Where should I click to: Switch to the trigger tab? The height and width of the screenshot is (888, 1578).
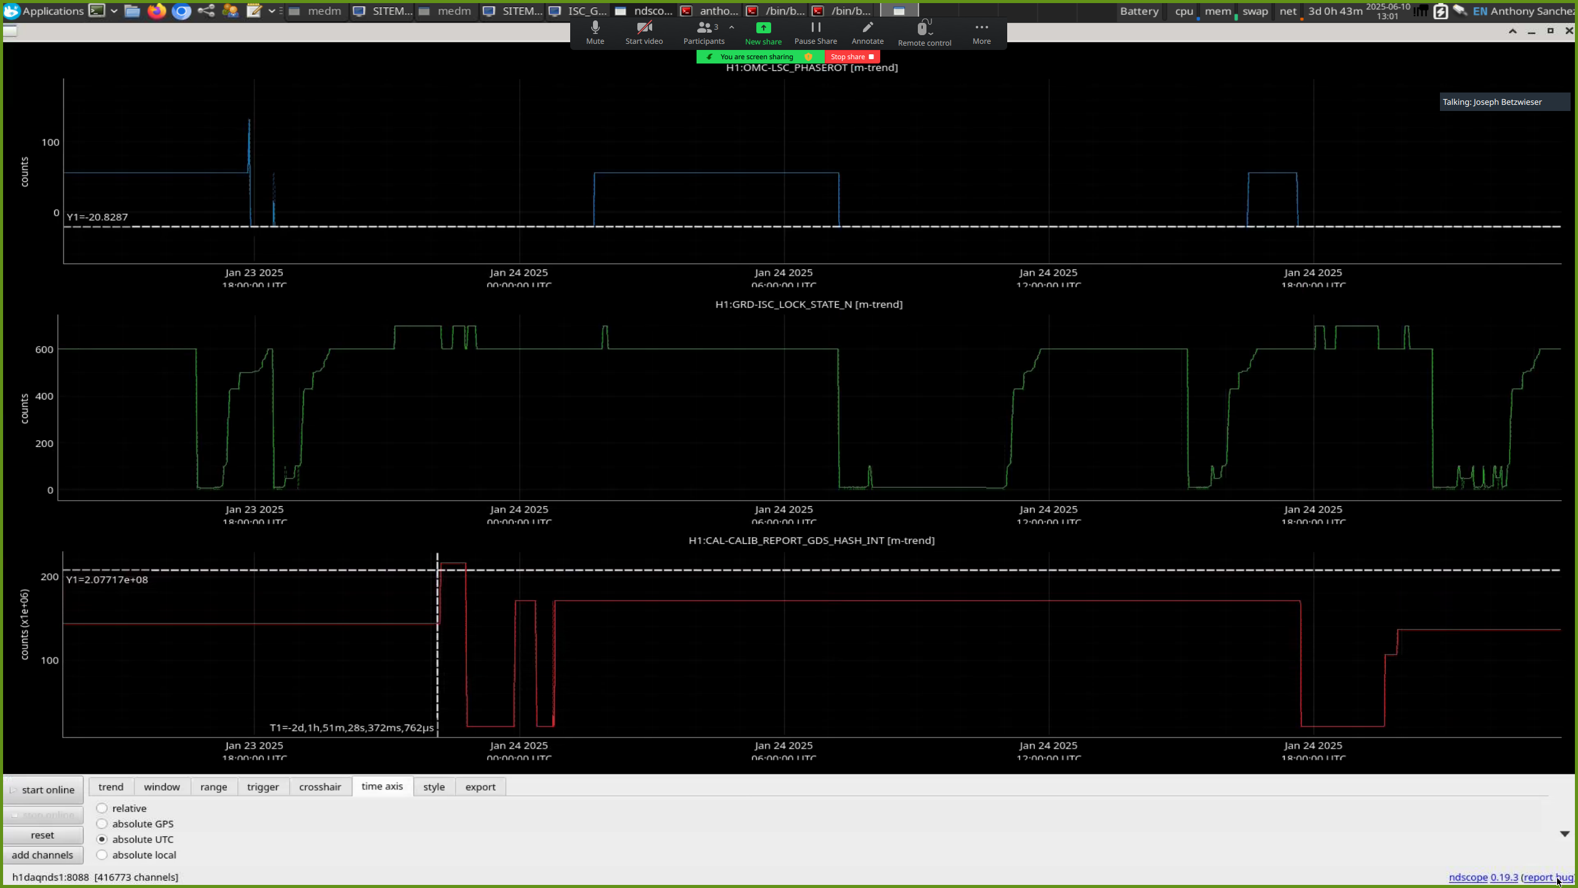(x=263, y=787)
